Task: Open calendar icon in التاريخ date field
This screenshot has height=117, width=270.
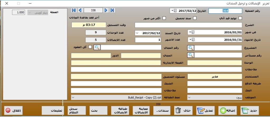Action: [174, 11]
